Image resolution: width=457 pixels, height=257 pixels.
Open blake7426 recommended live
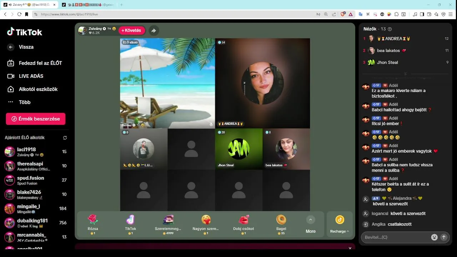35,195
